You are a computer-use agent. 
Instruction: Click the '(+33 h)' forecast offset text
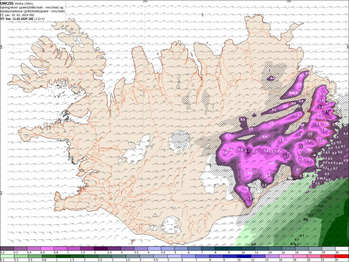pos(40,19)
